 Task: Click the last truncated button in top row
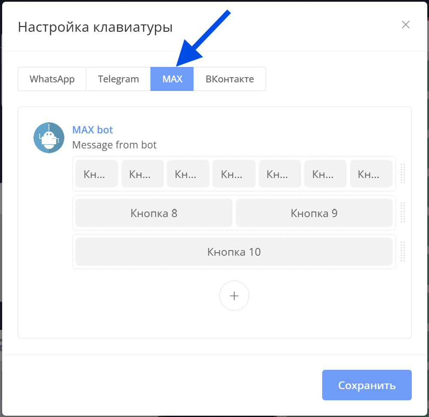pos(371,174)
